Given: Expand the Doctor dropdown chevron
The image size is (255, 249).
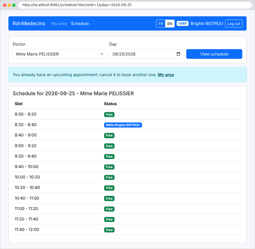Looking at the screenshot, I should (102, 54).
